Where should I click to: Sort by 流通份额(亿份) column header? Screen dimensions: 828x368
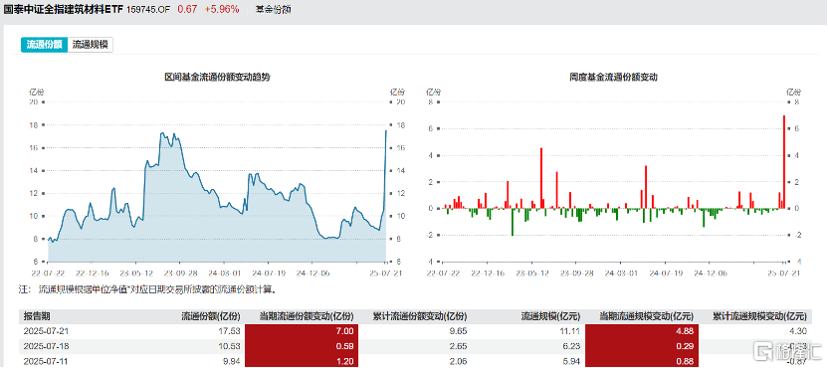[x=211, y=316]
